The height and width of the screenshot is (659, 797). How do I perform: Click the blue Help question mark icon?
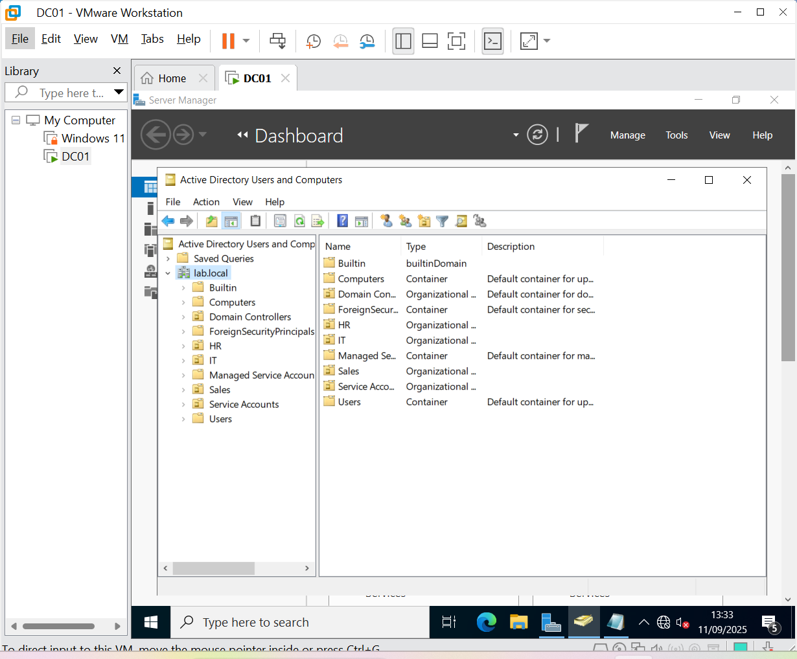click(343, 221)
